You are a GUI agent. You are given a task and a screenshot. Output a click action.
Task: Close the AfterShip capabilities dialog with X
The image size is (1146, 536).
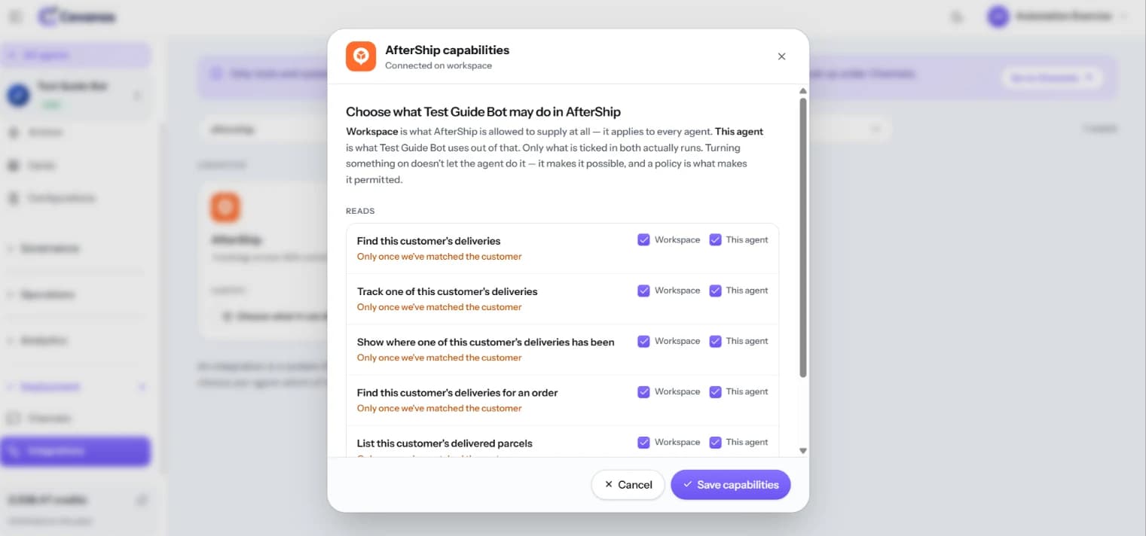[781, 56]
